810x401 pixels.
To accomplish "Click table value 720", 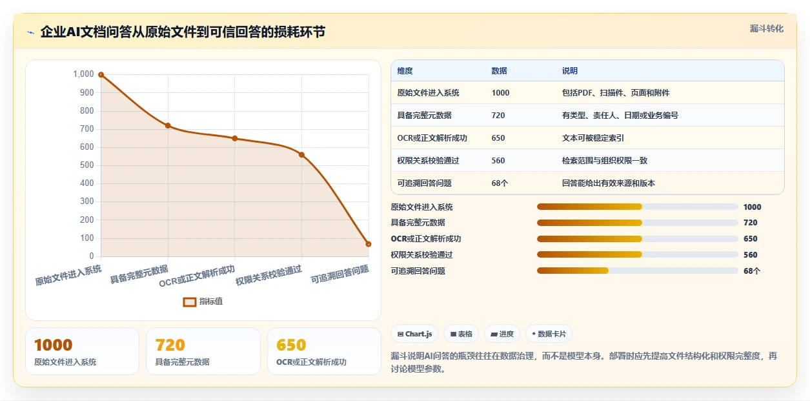I will pos(498,116).
